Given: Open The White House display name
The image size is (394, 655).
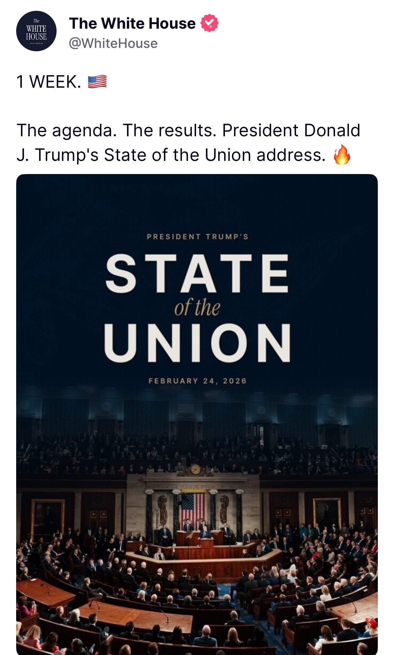Looking at the screenshot, I should pyautogui.click(x=132, y=23).
